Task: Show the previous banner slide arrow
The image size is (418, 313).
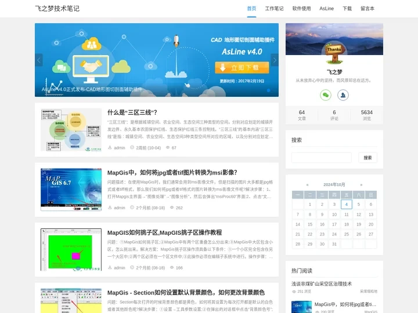Action: [x=39, y=60]
